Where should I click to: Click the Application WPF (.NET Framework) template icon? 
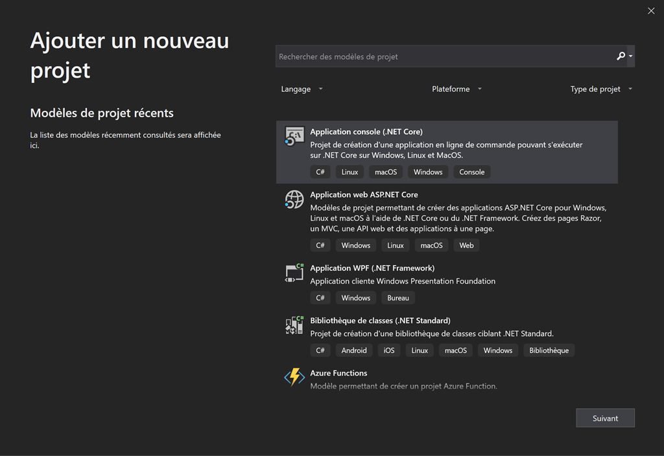tap(294, 273)
